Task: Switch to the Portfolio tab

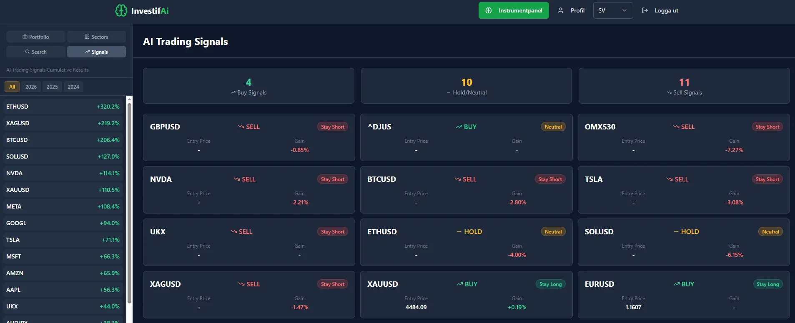Action: point(36,37)
